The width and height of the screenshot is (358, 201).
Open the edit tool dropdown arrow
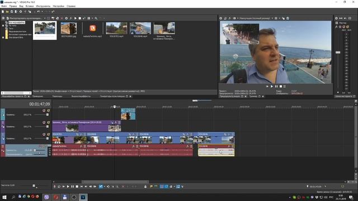(x=105, y=186)
